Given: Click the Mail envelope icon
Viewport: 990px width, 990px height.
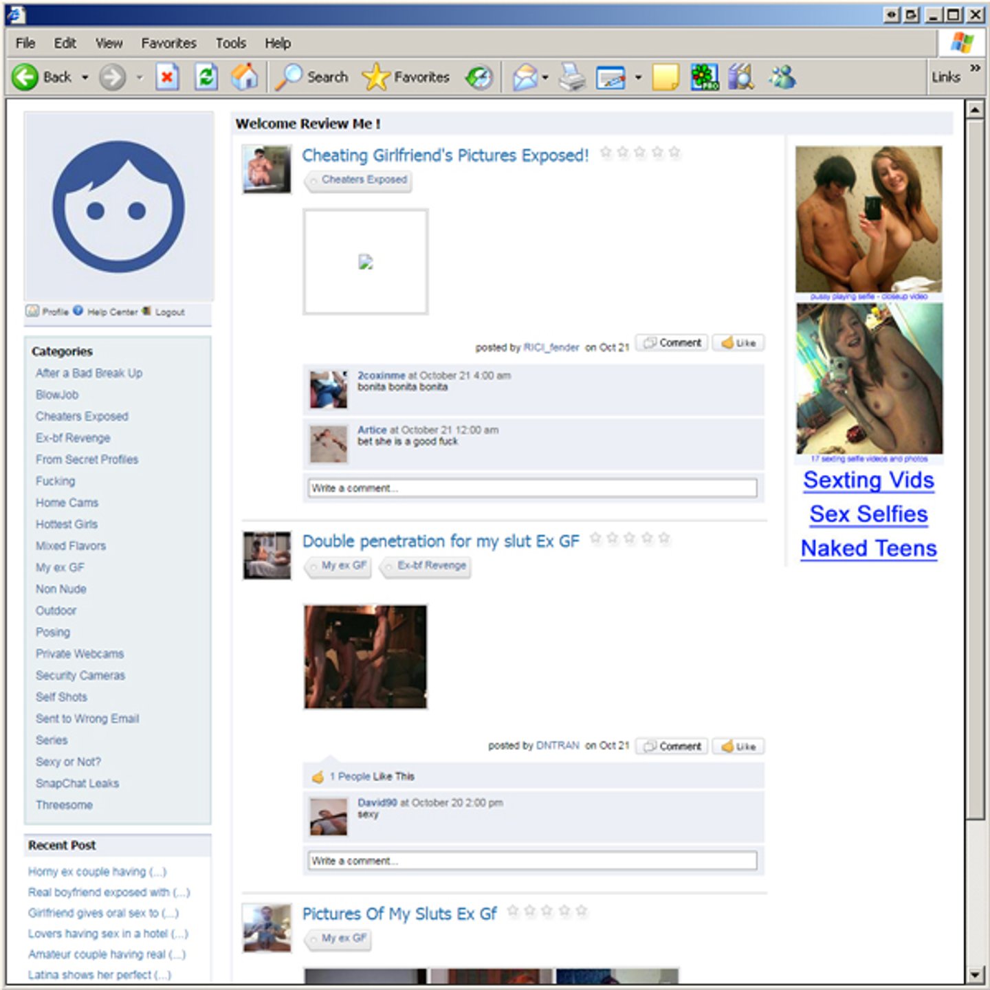Looking at the screenshot, I should tap(525, 77).
